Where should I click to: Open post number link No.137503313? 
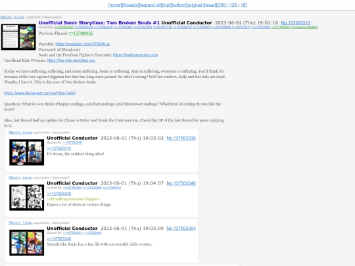(x=295, y=23)
